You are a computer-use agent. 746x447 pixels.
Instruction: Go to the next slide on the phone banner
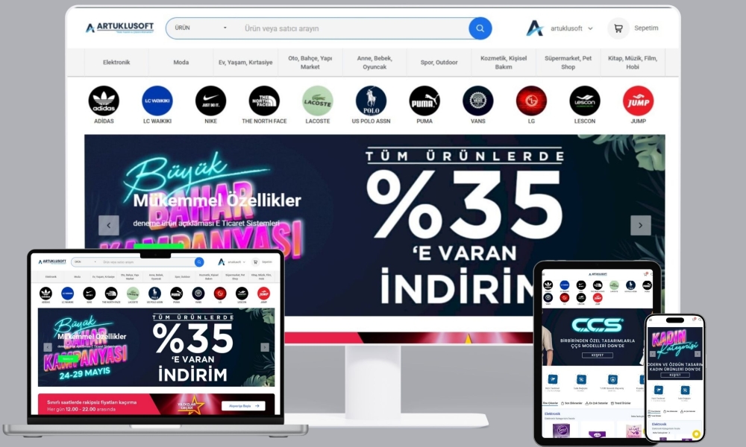(698, 354)
